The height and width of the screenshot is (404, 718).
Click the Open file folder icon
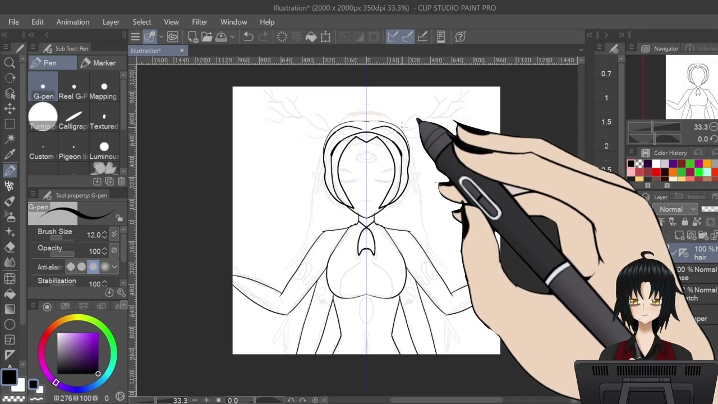(x=207, y=37)
